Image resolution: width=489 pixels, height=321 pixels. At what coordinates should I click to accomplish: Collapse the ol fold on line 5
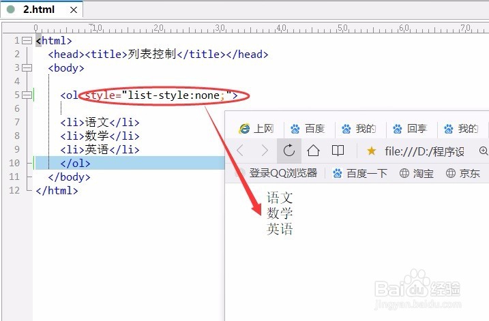[27, 95]
